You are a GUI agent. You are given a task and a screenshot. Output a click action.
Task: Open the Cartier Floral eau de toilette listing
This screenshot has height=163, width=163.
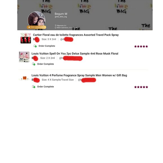76,35
